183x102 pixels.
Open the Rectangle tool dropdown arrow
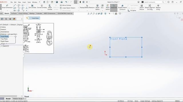[17, 8]
